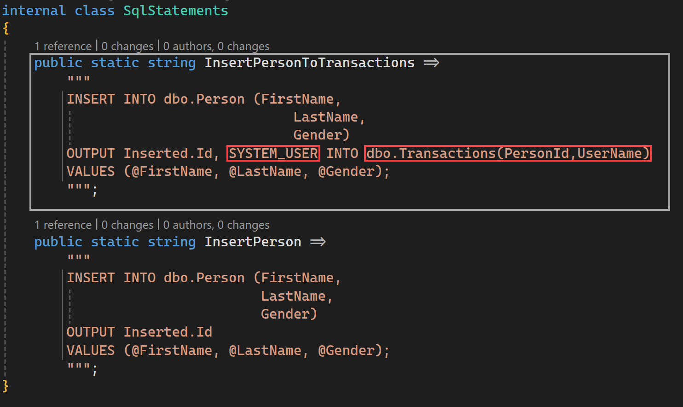Click the arrow after InsertPersonToTransactions
Viewport: 683px width, 407px height.
431,63
